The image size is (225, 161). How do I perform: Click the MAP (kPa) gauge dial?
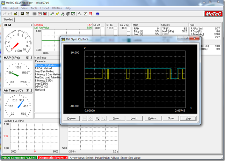pos(18,74)
